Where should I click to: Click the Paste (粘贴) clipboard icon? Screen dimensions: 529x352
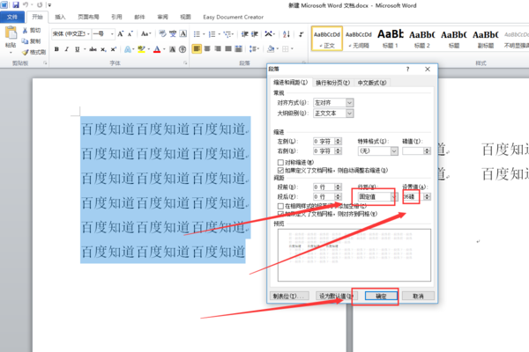[11, 33]
